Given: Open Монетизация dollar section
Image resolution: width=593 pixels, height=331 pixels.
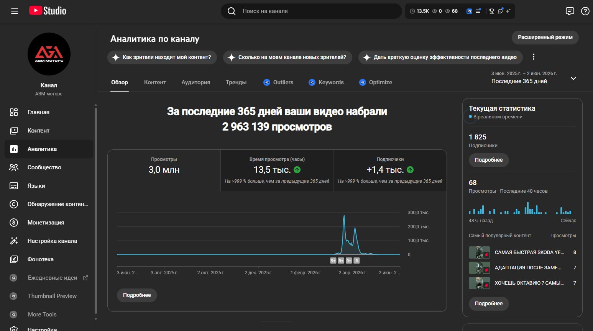Looking at the screenshot, I should click(x=49, y=223).
